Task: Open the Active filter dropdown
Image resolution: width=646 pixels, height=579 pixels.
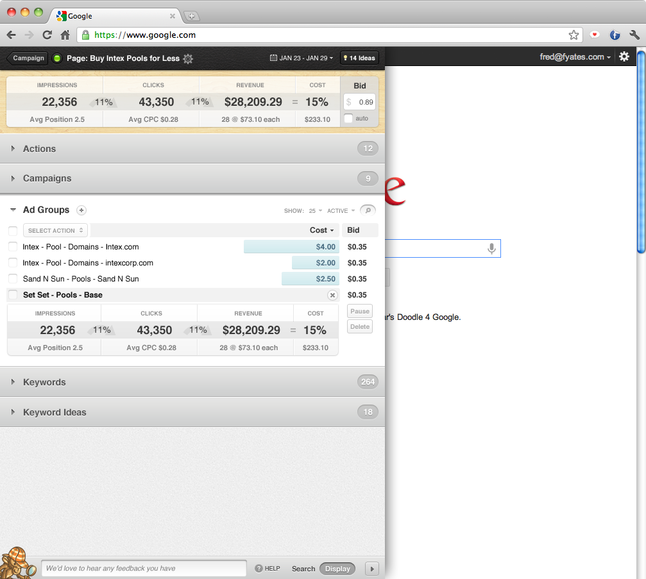Action: click(341, 211)
